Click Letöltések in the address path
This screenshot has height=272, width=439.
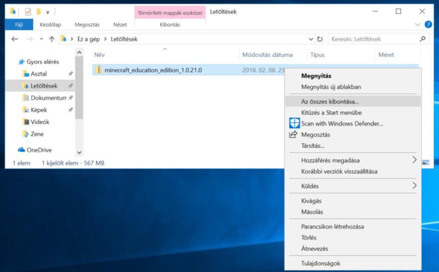pyautogui.click(x=124, y=39)
